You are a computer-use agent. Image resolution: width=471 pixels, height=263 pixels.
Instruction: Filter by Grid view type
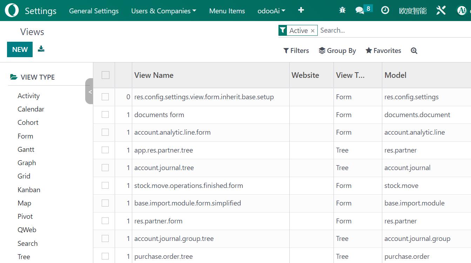[x=24, y=176]
